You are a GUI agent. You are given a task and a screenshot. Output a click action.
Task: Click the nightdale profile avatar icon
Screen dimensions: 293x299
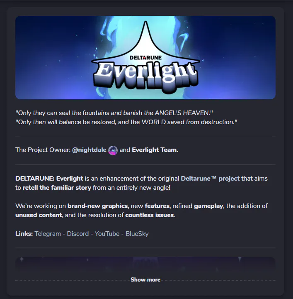[x=113, y=150]
